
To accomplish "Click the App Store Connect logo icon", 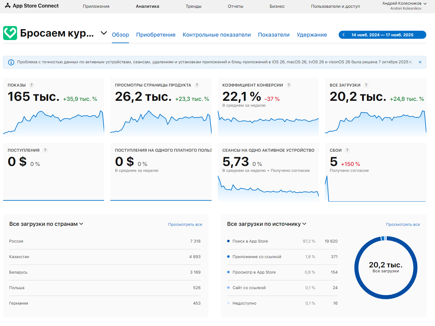I will coord(8,6).
